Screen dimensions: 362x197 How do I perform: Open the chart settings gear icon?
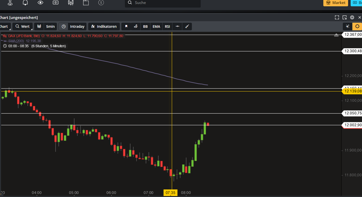357,26
